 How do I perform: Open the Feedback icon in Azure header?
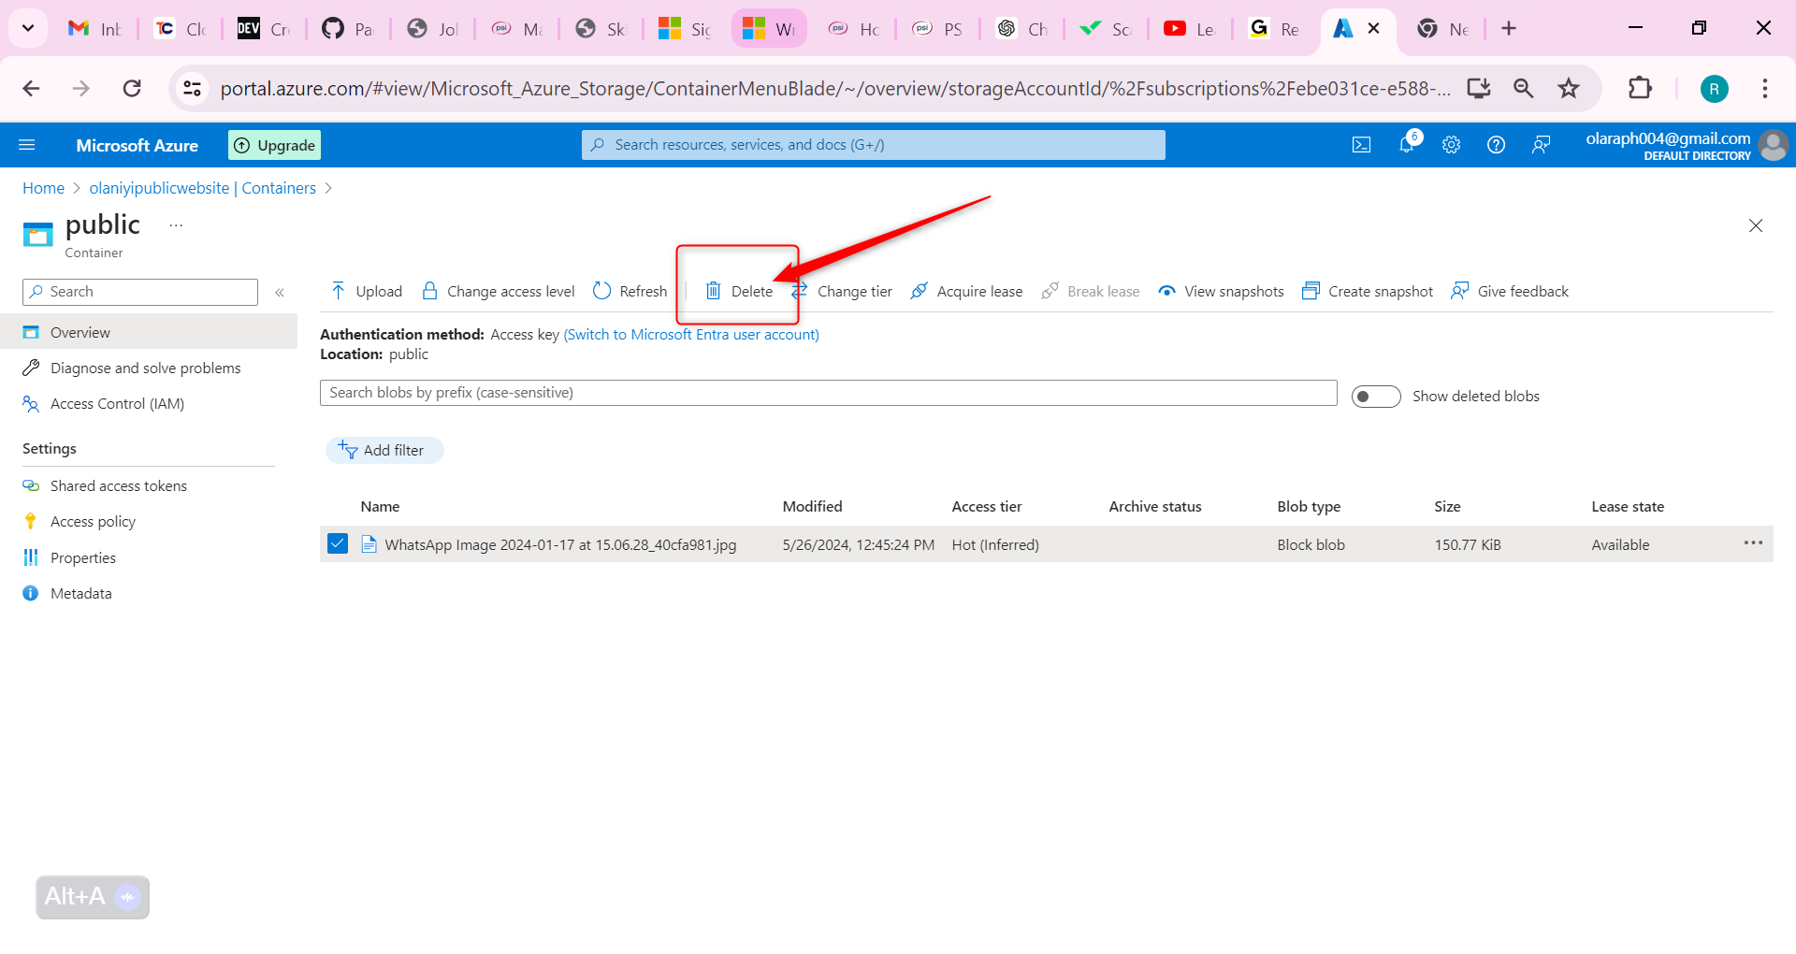click(1542, 145)
